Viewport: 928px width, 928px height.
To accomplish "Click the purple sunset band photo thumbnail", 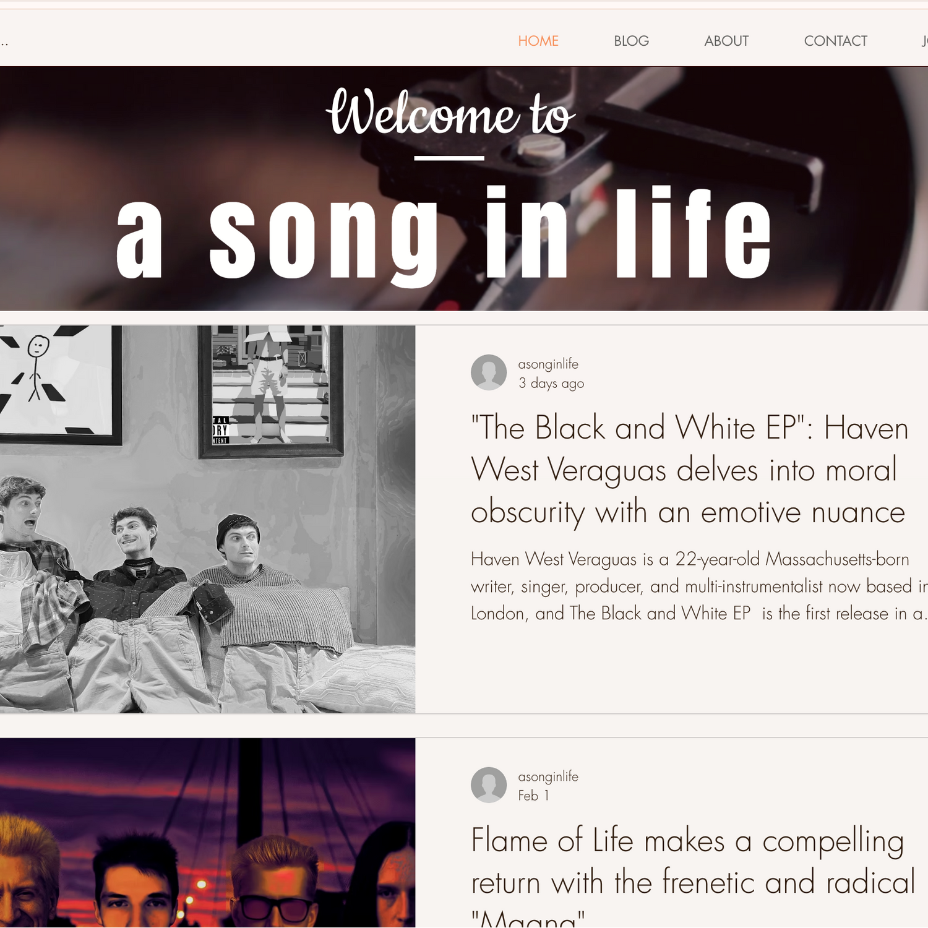I will tap(207, 833).
